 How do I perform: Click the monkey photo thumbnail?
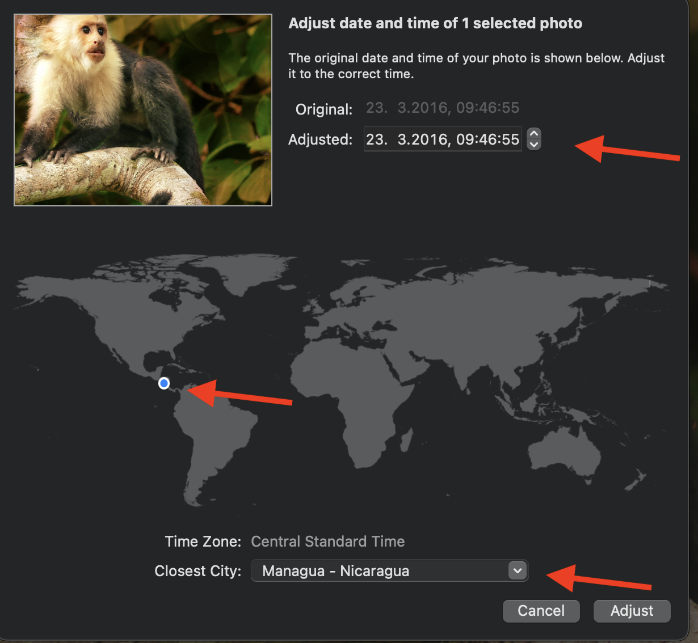143,110
